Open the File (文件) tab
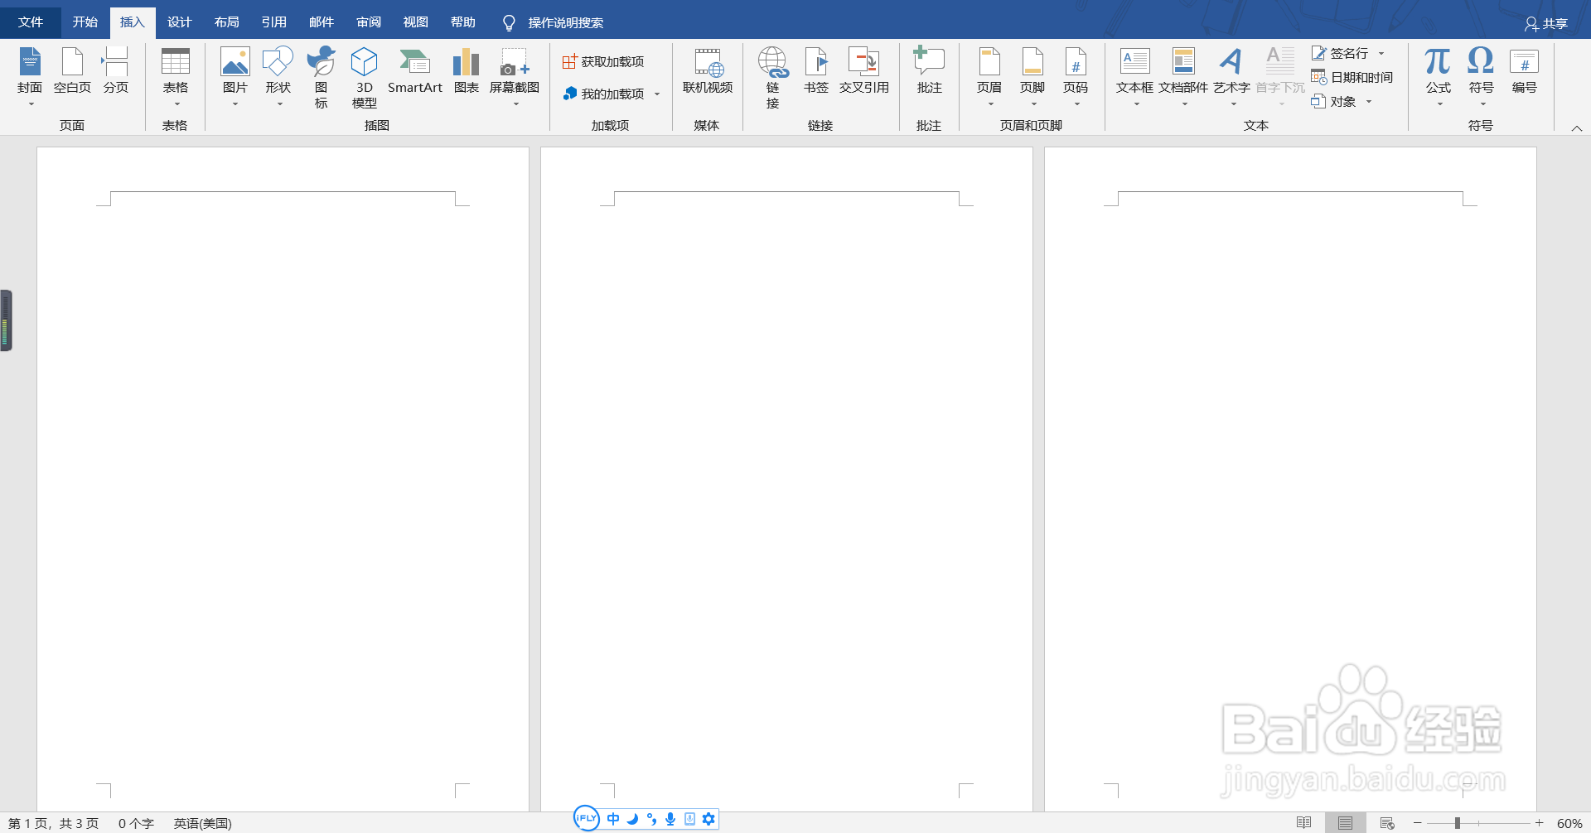Viewport: 1591px width, 833px height. pos(31,22)
